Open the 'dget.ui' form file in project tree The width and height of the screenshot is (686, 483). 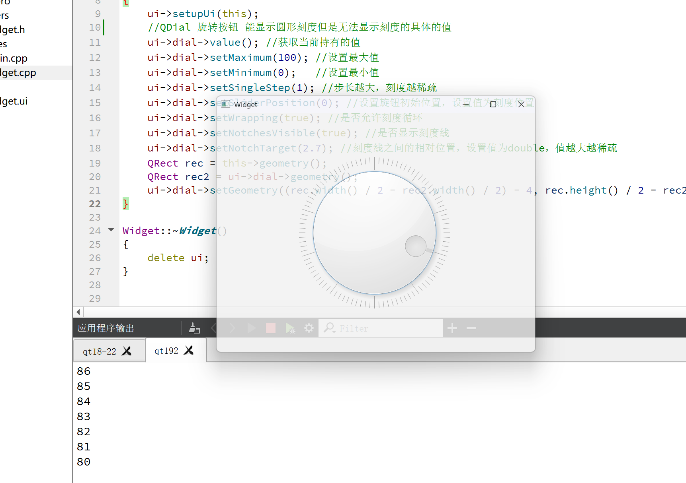[14, 101]
